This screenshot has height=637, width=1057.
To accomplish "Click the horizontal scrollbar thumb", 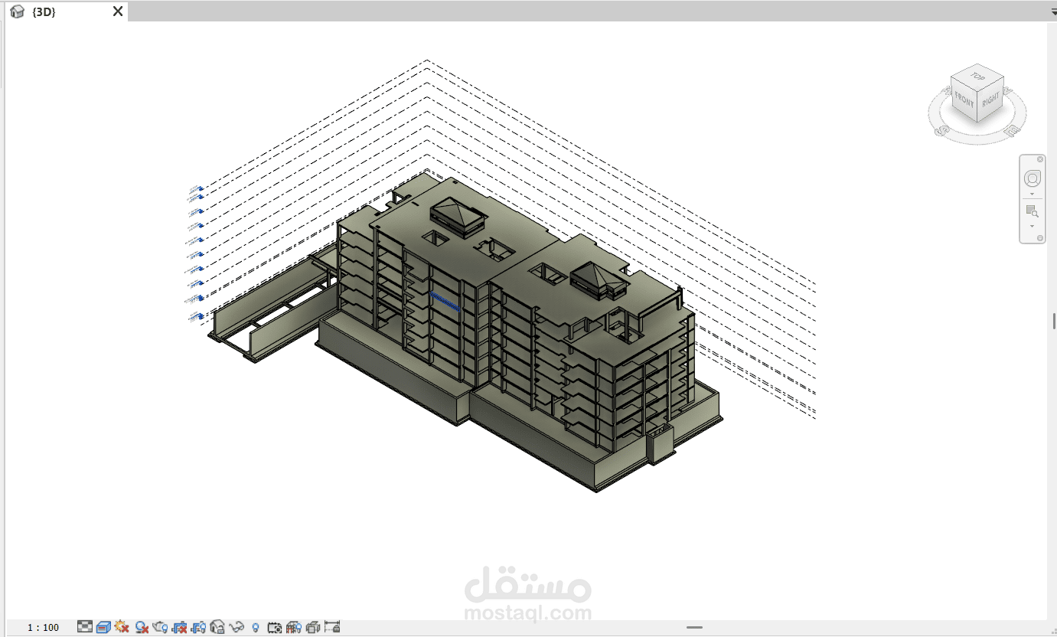I will point(694,628).
